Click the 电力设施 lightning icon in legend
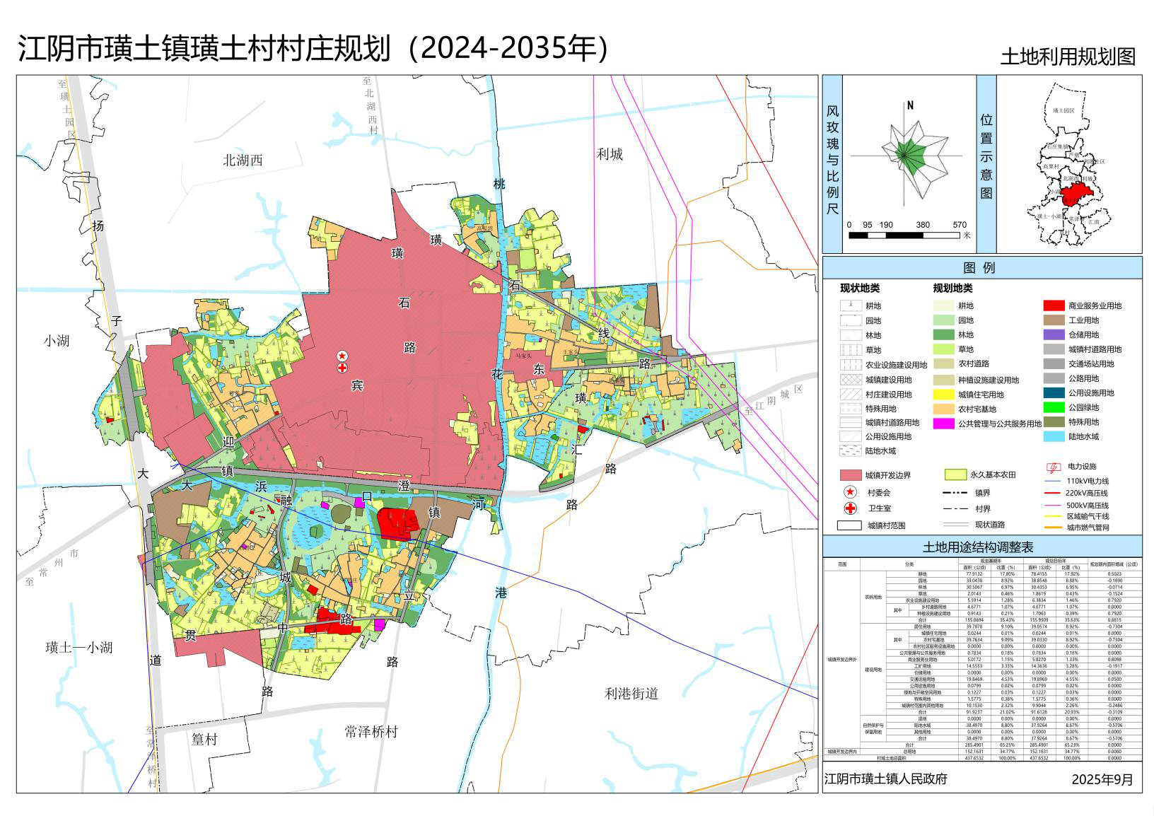The height and width of the screenshot is (816, 1154). click(1054, 467)
